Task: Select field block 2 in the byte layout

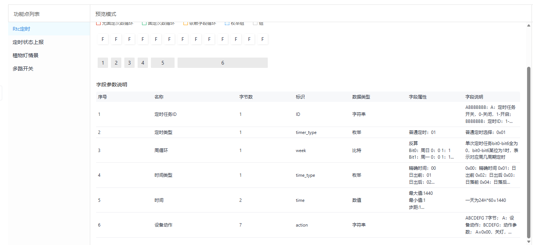Action: 116,63
